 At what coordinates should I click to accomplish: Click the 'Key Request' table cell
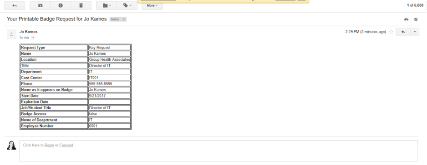[109, 48]
